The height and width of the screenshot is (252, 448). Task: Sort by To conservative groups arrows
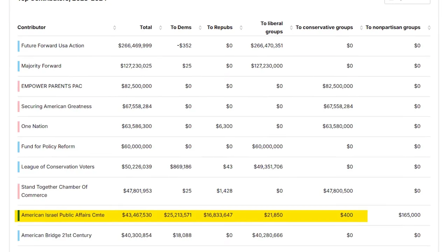point(362,28)
